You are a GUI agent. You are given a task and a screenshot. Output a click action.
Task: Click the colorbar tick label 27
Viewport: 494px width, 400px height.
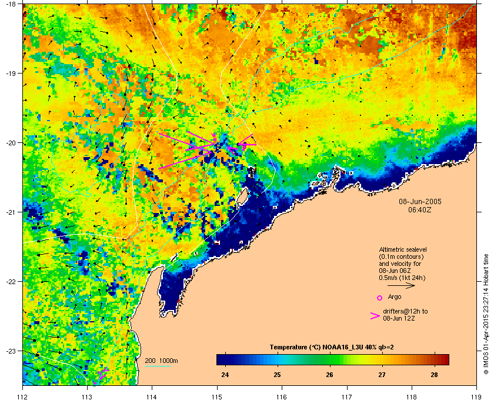[x=382, y=375]
